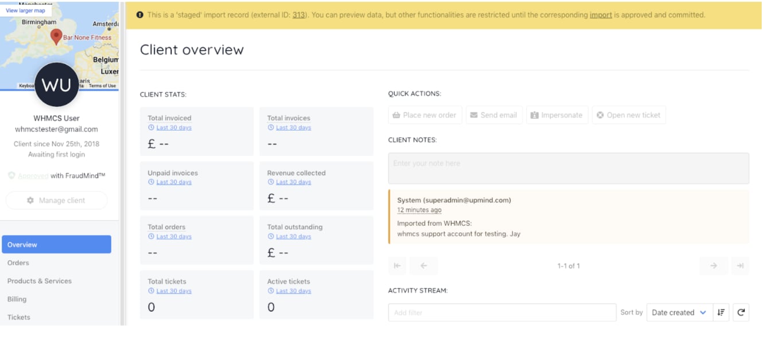Viewport: 764px width, 337px height.
Task: Click the WU client avatar circle
Action: pyautogui.click(x=56, y=85)
